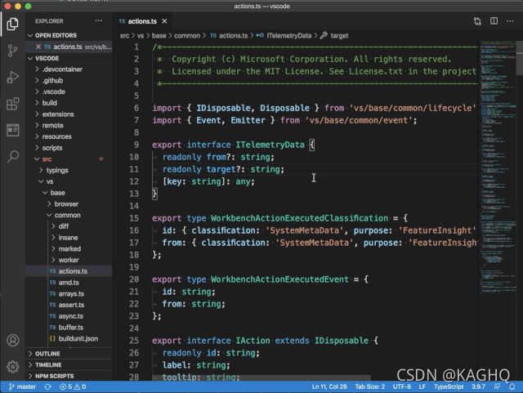Expand the insane folder
This screenshot has height=393, width=523.
pyautogui.click(x=69, y=238)
